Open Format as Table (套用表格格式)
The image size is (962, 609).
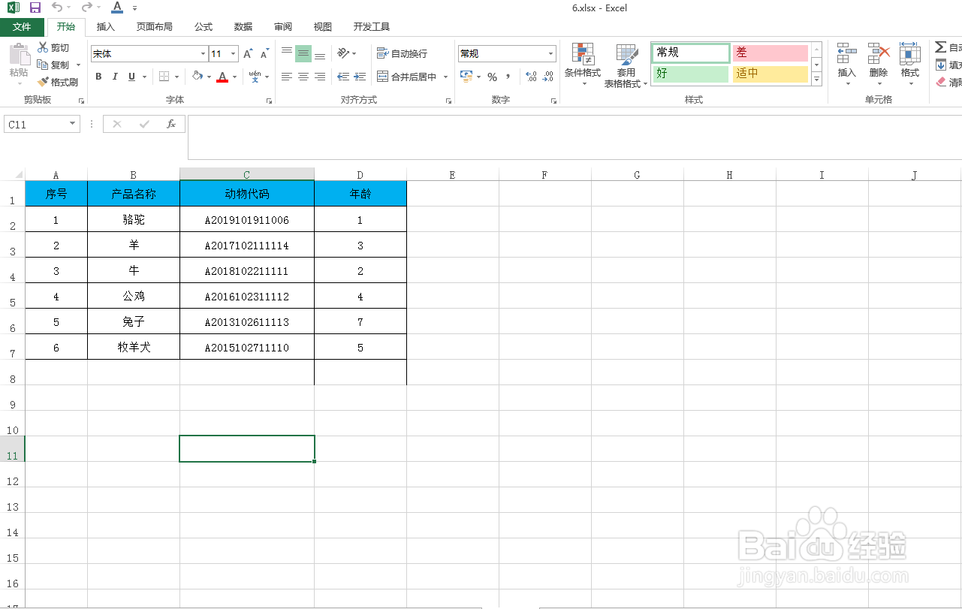click(x=626, y=65)
